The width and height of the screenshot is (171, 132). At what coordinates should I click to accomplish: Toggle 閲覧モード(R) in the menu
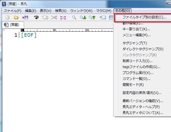133,84
